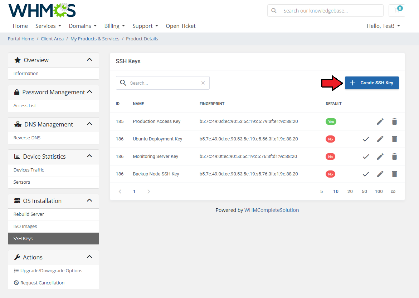419x298 pixels.
Task: Delete the Ubuntu Deployment Key
Action: pos(394,139)
